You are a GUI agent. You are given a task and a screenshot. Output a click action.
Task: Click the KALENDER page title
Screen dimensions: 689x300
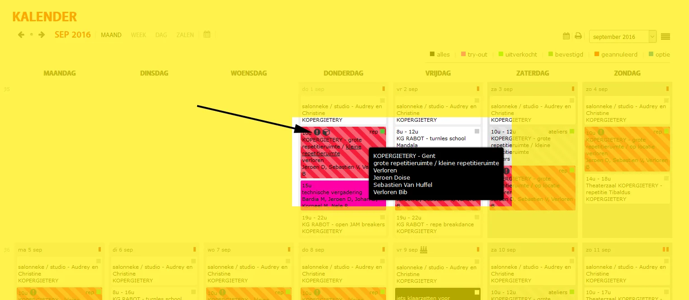pyautogui.click(x=44, y=17)
